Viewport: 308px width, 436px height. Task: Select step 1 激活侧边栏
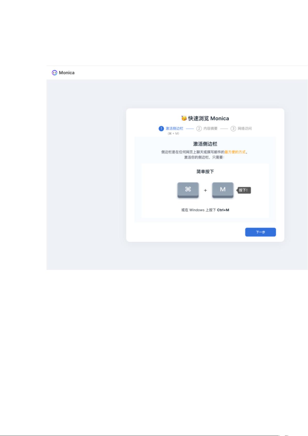click(171, 128)
